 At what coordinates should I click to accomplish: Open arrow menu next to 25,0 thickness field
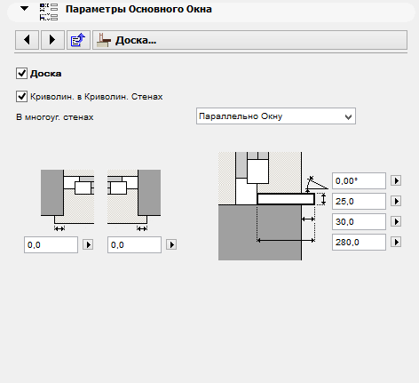[396, 202]
